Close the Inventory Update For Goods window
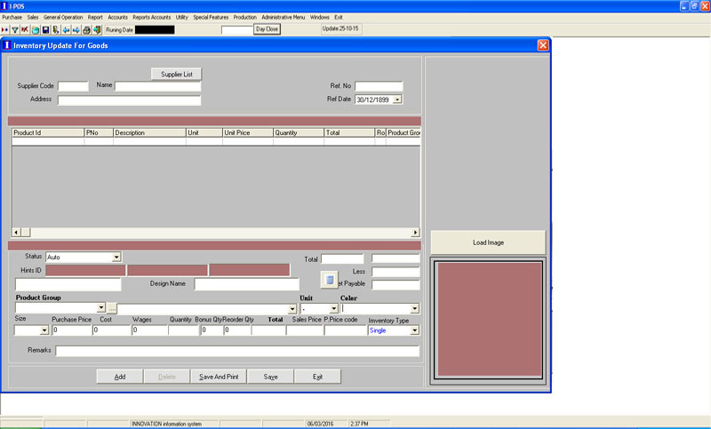This screenshot has width=711, height=429. [543, 45]
